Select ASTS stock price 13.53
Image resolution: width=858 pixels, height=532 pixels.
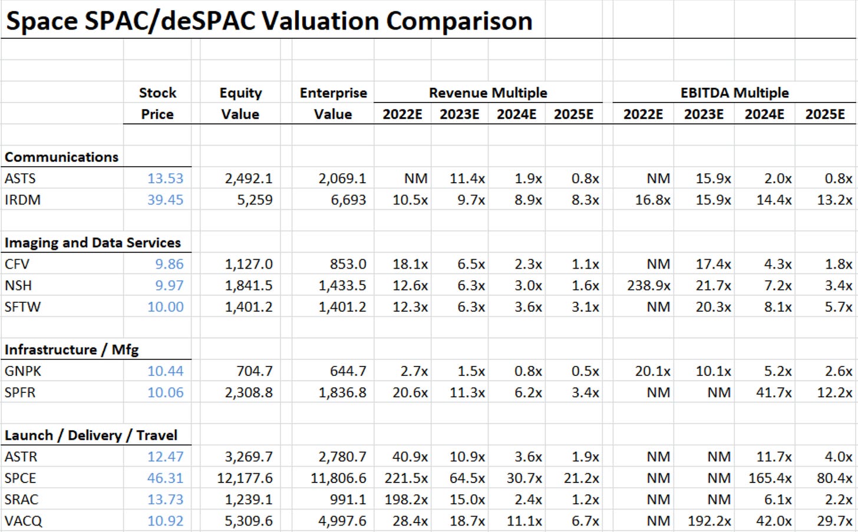coord(165,179)
